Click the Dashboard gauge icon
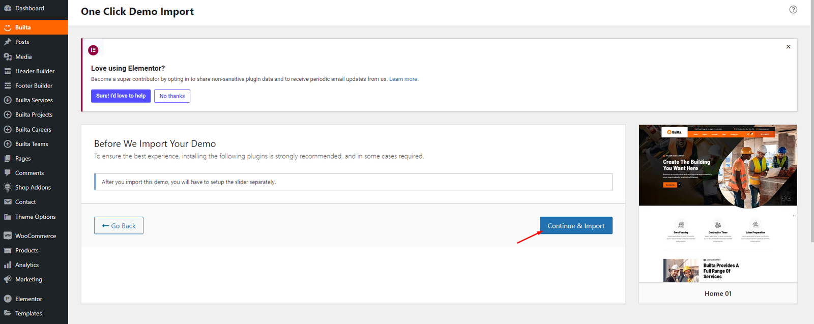 tap(8, 8)
